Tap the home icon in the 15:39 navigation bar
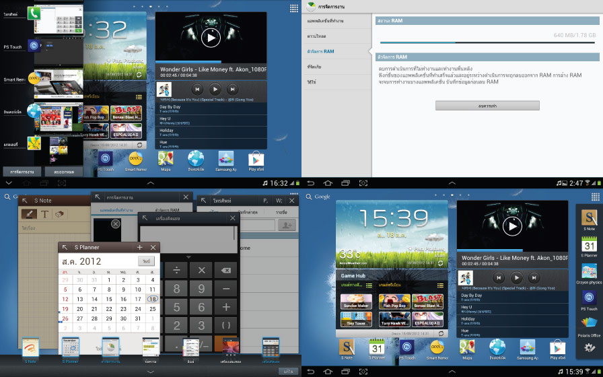 click(x=328, y=371)
